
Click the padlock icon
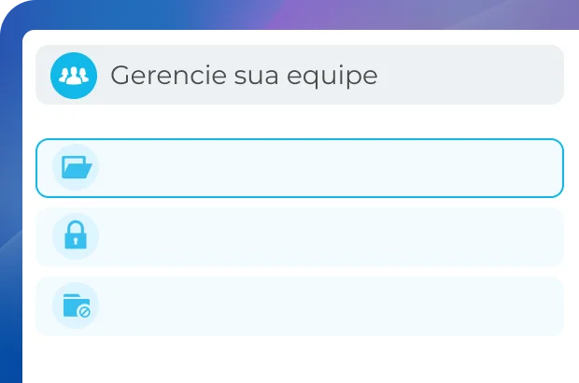tap(76, 236)
